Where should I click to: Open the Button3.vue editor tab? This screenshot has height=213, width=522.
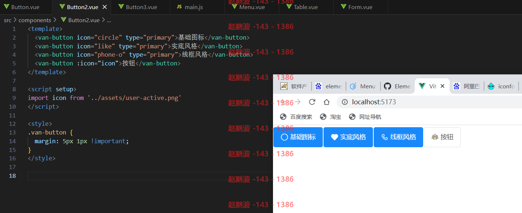(140, 7)
